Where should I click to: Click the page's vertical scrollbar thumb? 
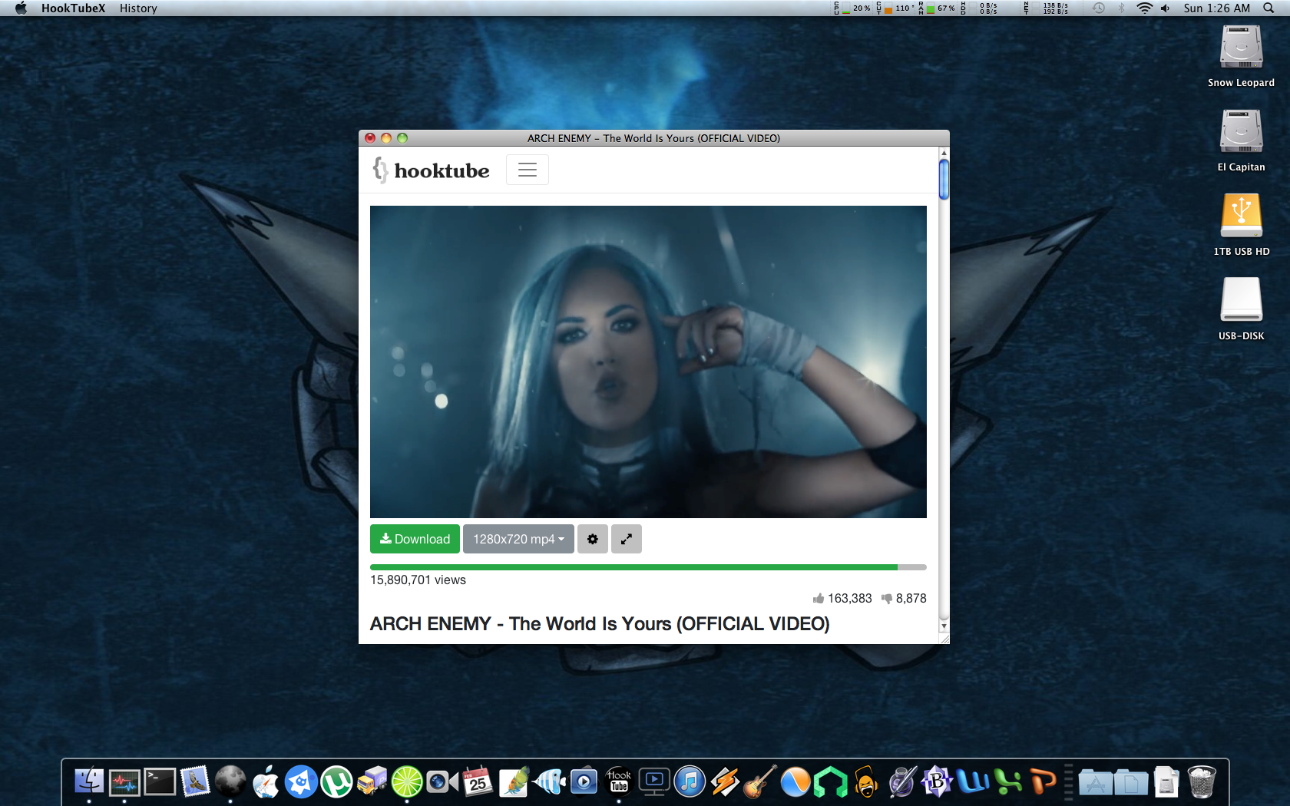click(944, 179)
